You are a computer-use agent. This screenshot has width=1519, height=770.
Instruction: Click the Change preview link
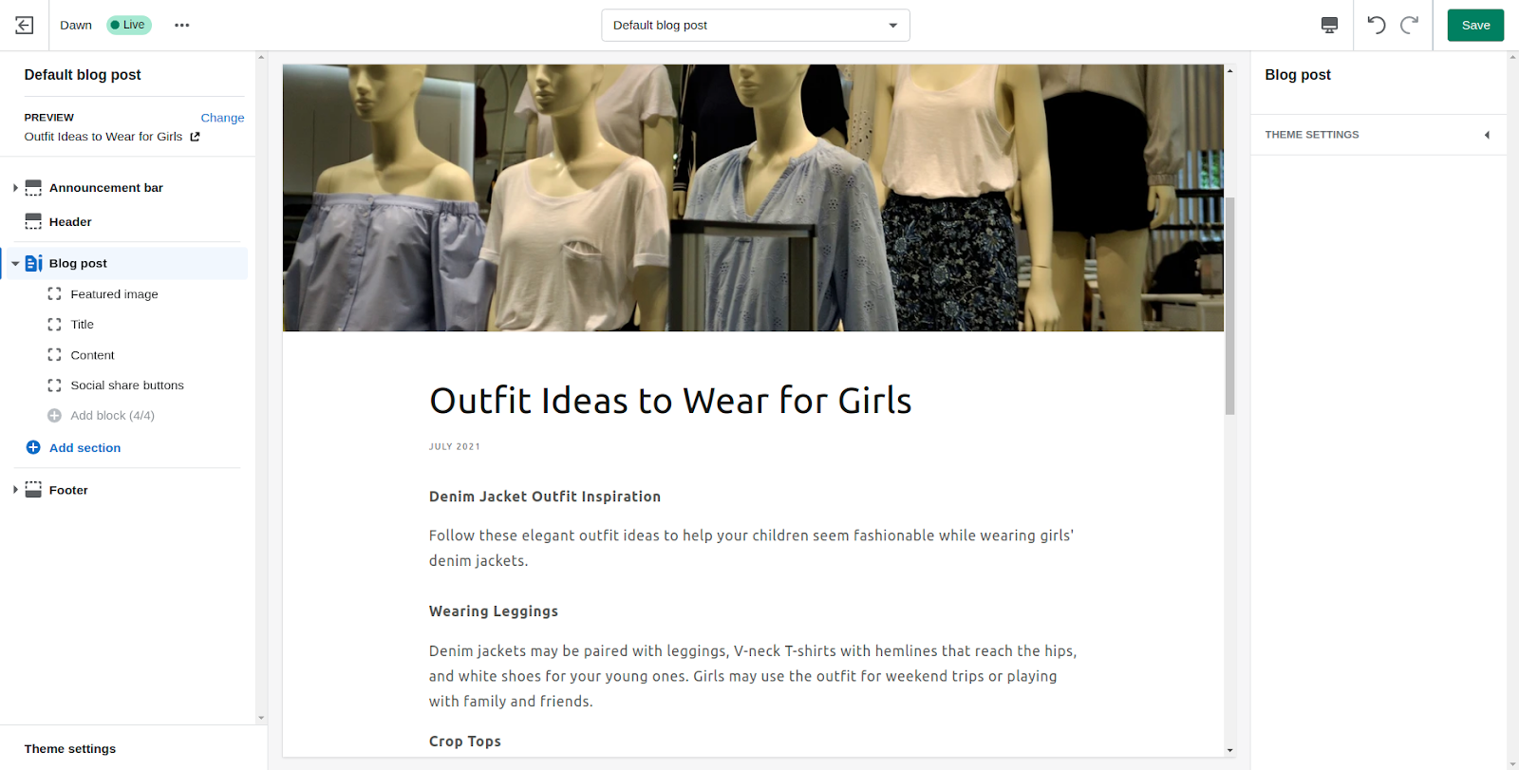click(222, 118)
